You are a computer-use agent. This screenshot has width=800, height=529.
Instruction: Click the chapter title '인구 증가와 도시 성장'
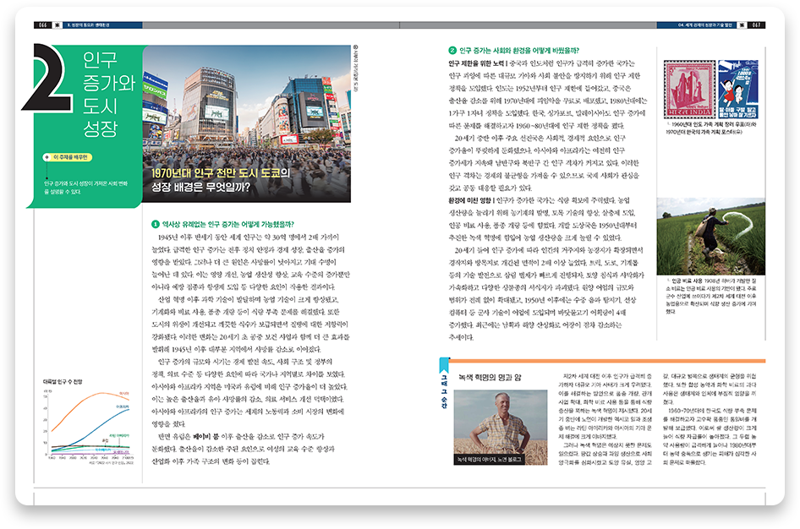pos(109,94)
